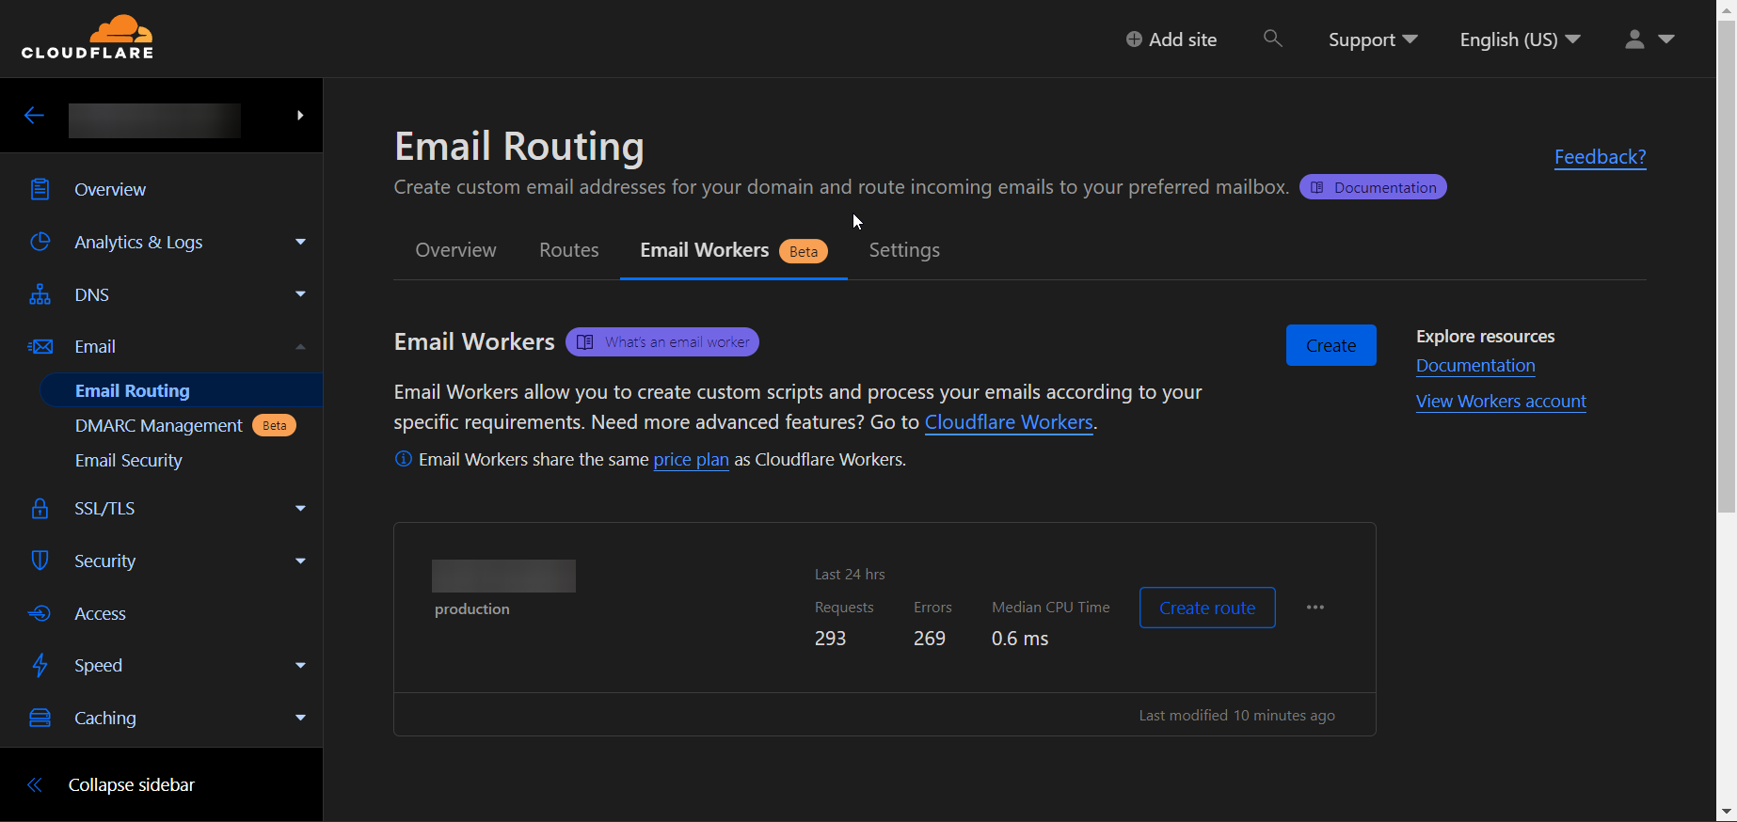Click the Collapse sidebar double-chevron icon
This screenshot has height=822, width=1737.
(35, 784)
